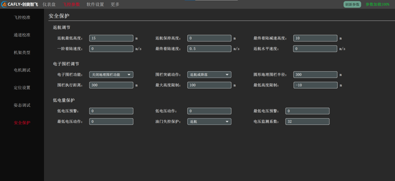The height and width of the screenshot is (181, 395).
Task: Click the 刷新参数 button
Action: click(x=352, y=4)
